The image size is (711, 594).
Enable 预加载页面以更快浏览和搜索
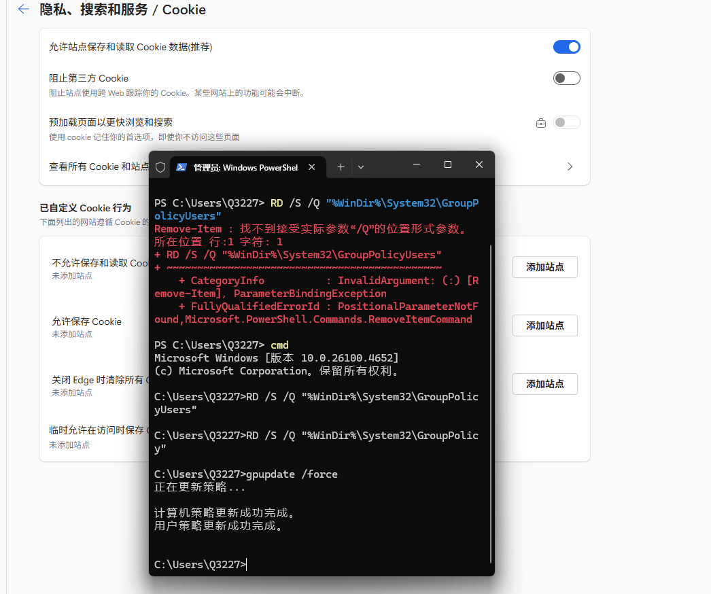(x=567, y=122)
